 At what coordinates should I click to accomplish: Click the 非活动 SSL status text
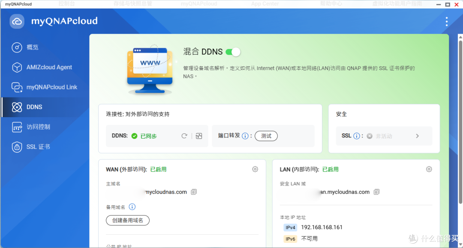point(384,136)
